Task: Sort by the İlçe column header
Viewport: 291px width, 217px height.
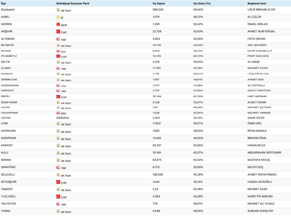Action: point(3,3)
